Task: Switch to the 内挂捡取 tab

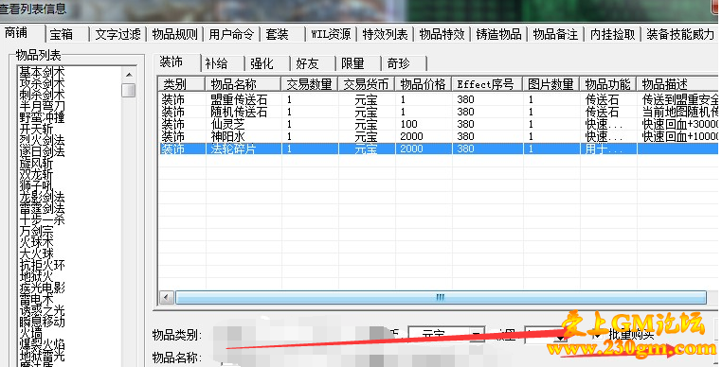Action: point(612,34)
